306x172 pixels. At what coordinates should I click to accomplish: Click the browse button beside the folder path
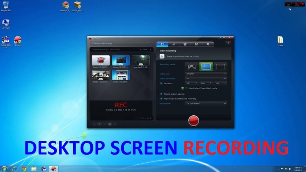pyautogui.click(x=151, y=44)
